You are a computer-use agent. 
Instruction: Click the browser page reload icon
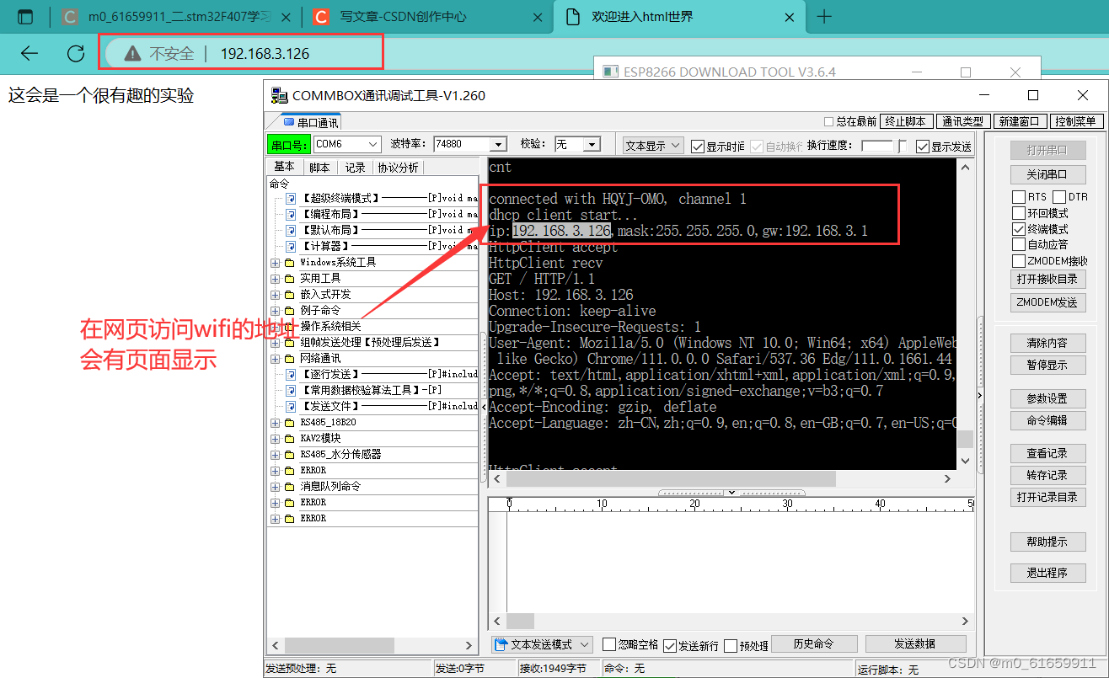pos(75,52)
